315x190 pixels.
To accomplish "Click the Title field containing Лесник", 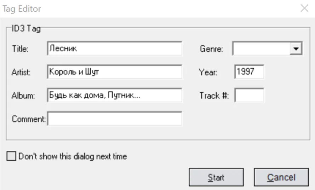I will click(114, 48).
